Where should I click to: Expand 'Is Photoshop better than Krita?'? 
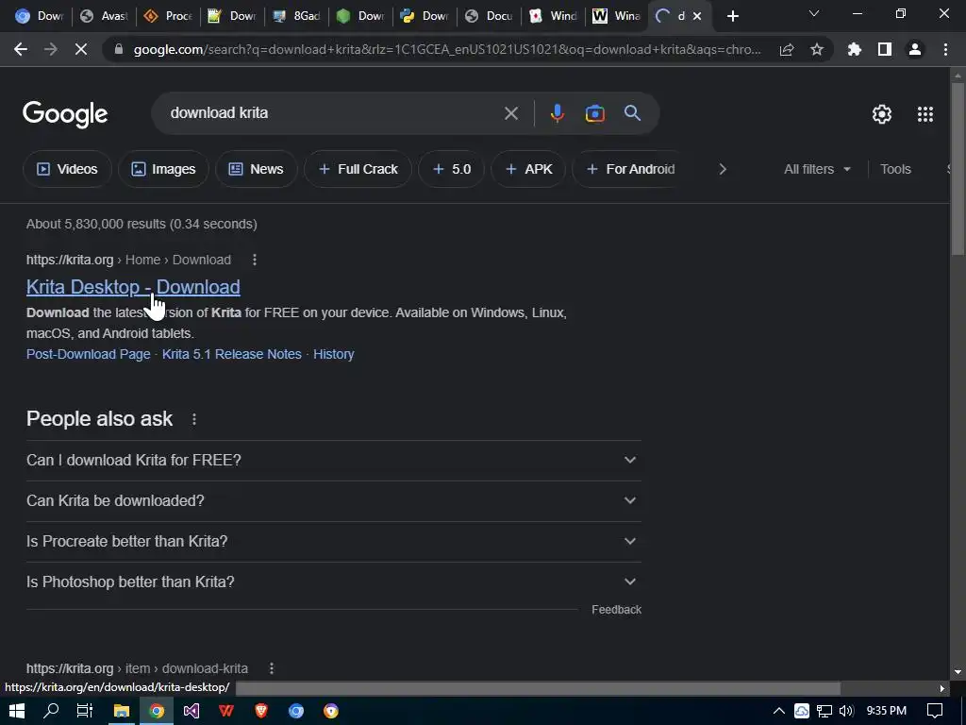334,582
